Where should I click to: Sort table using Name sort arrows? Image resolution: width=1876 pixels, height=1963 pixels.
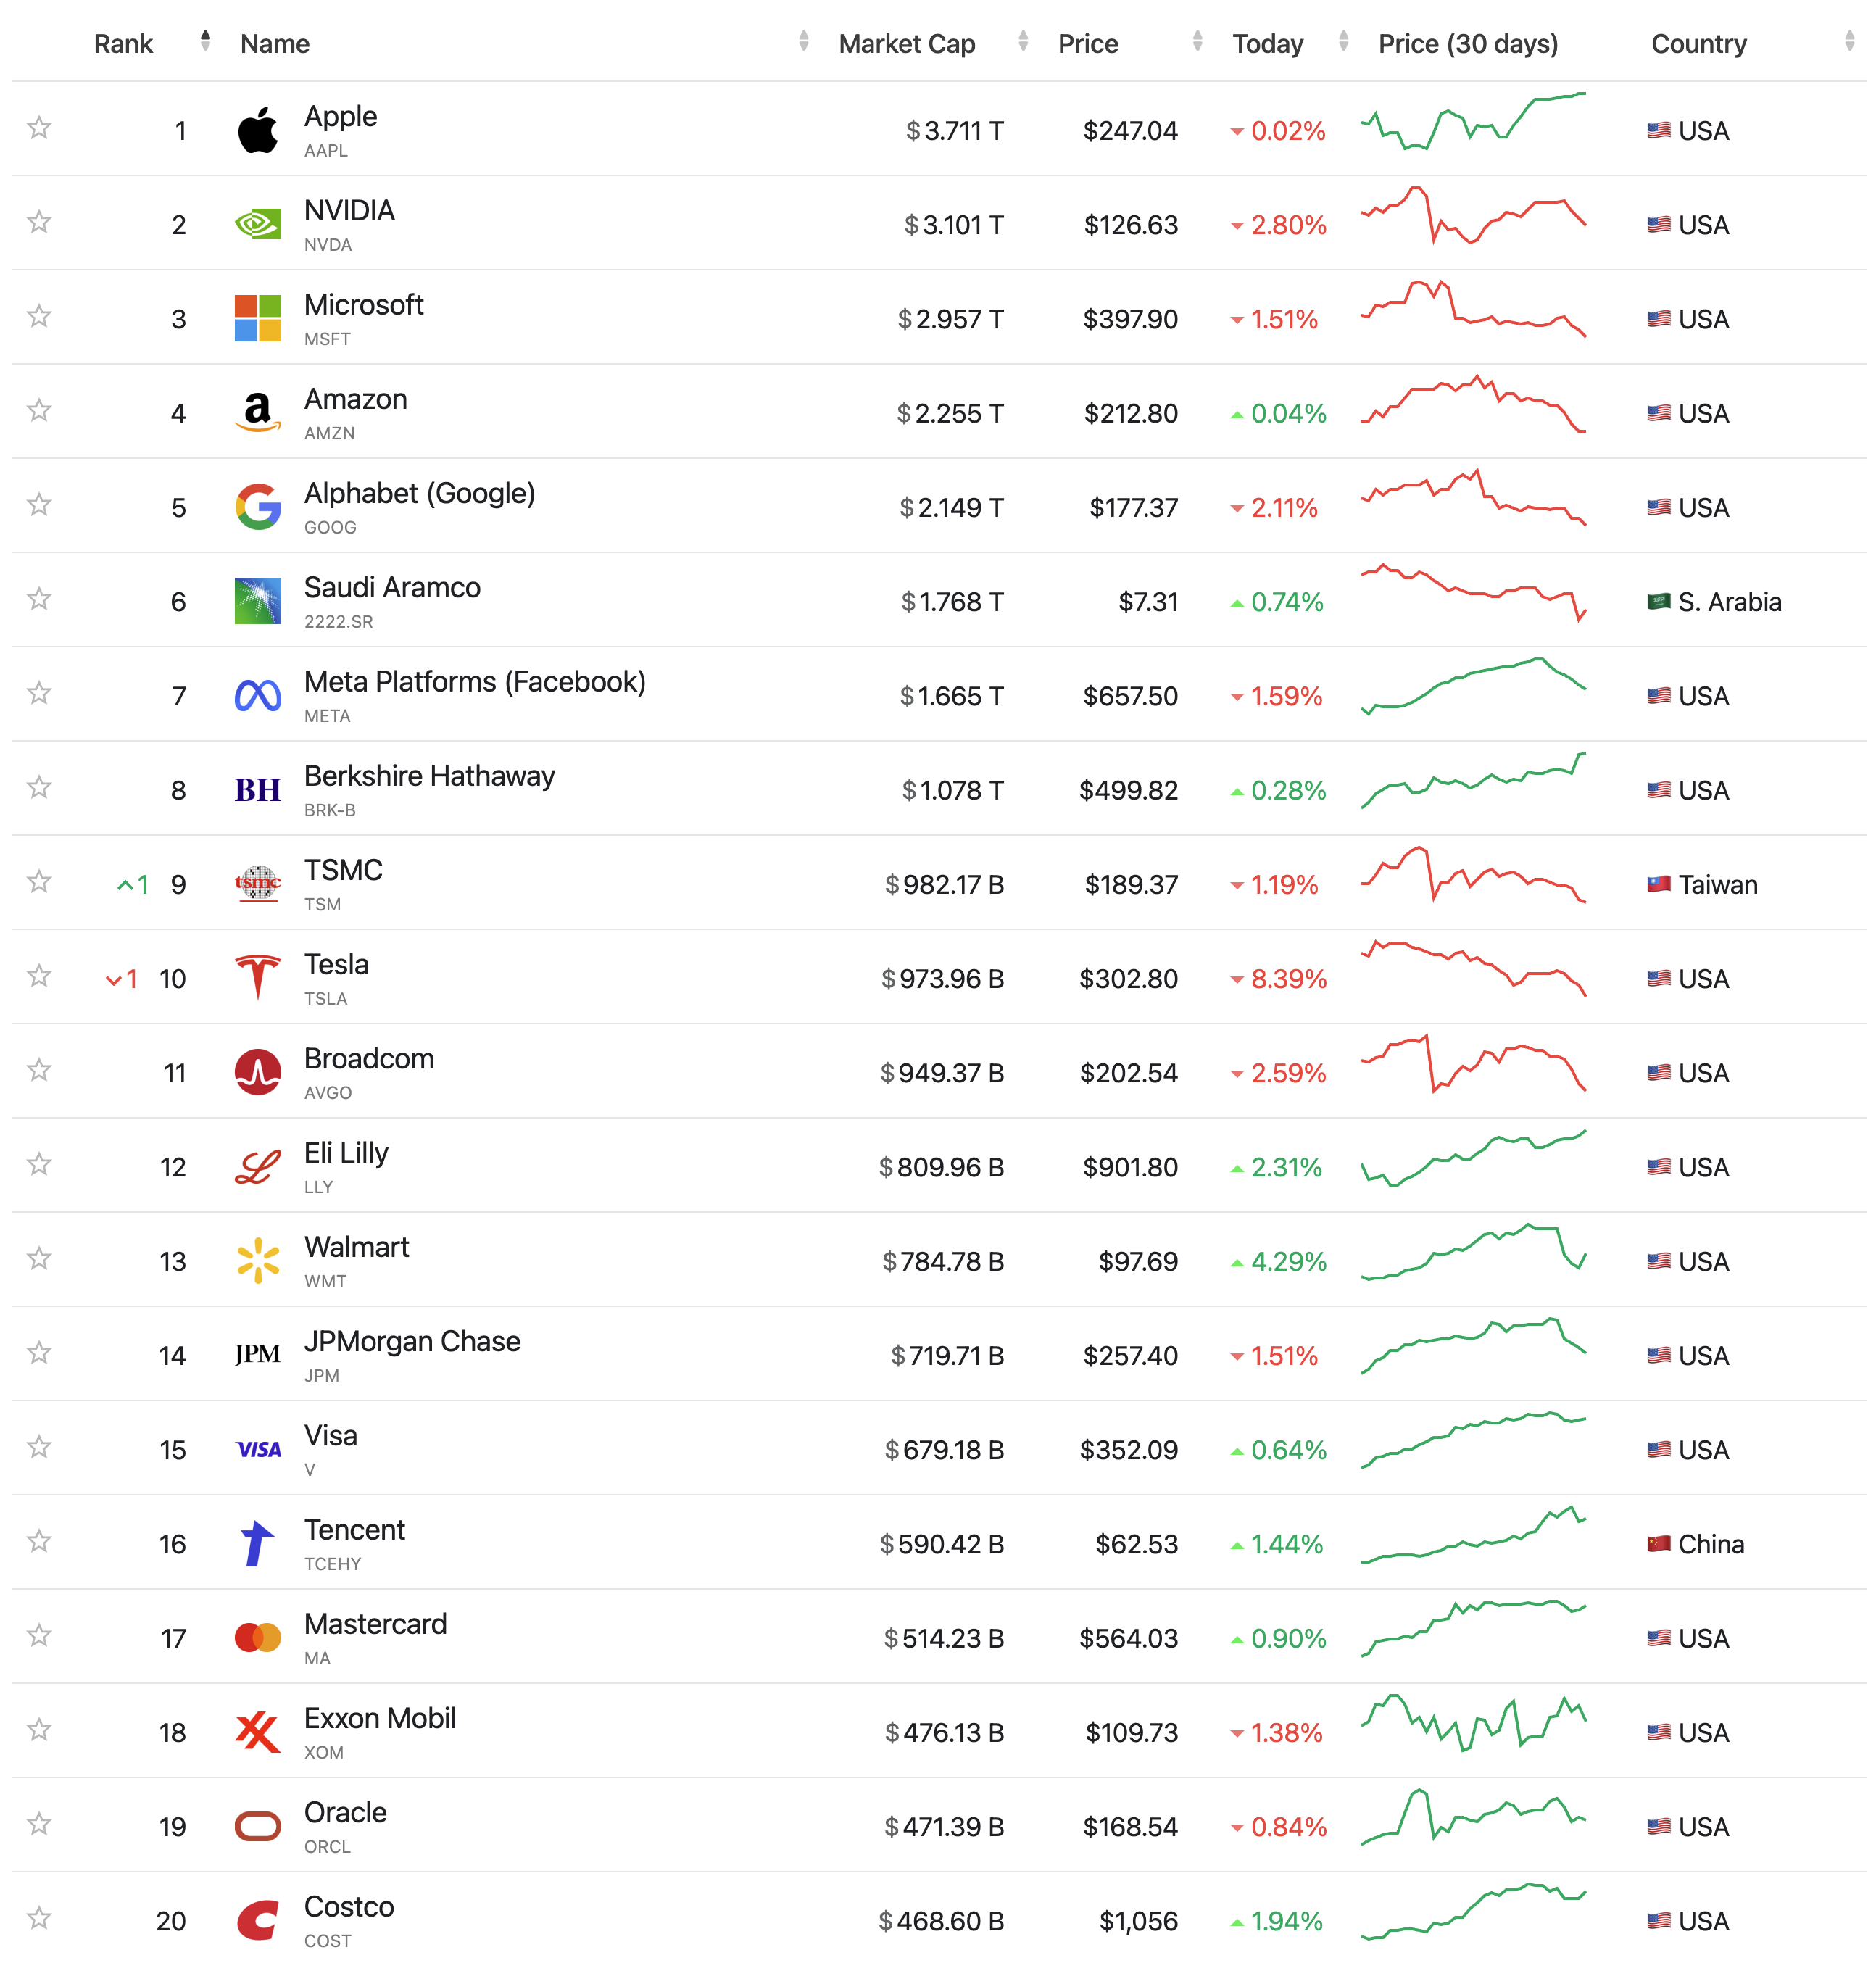click(803, 41)
